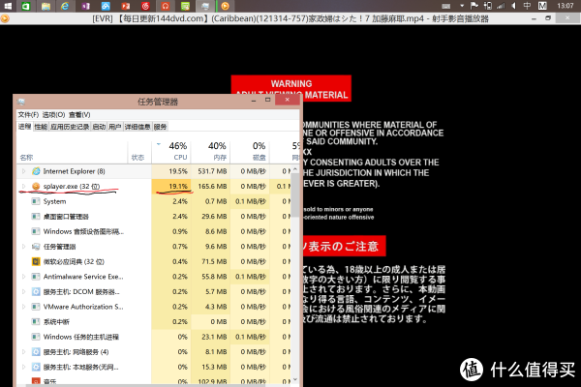Image resolution: width=581 pixels, height=387 pixels.
Task: Open the green calendar app in taskbar
Action: pos(185,6)
